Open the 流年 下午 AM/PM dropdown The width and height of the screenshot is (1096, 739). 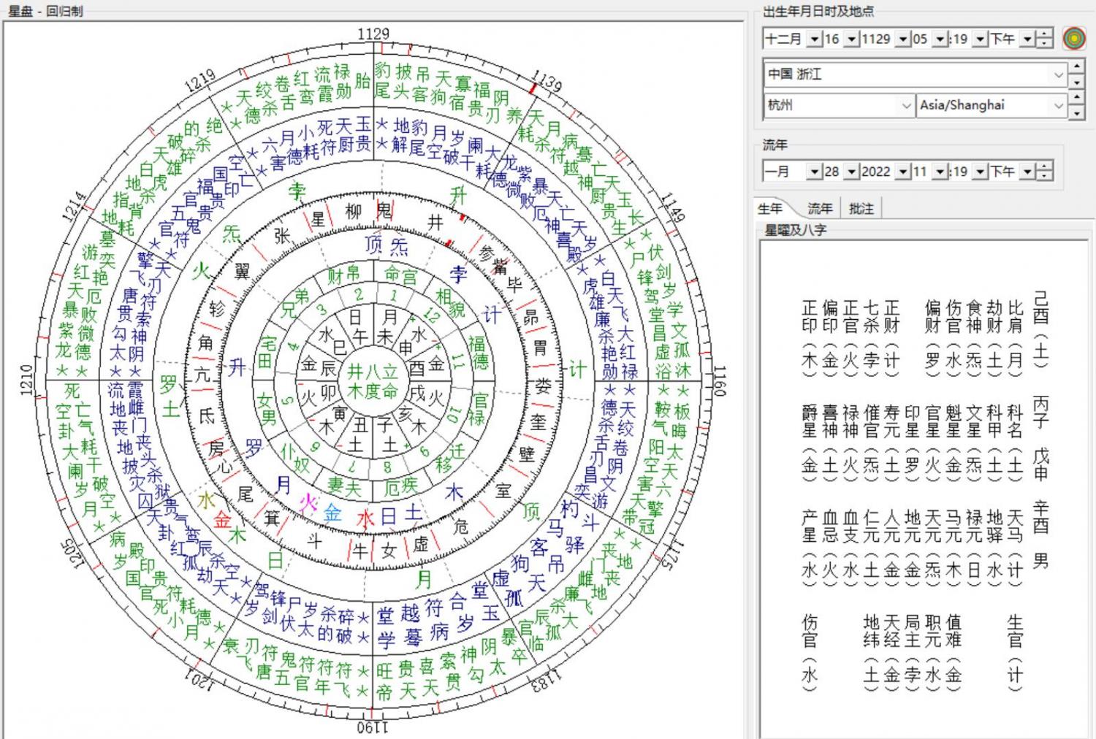[x=1027, y=172]
